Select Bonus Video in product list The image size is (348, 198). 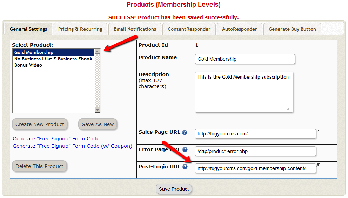point(28,65)
